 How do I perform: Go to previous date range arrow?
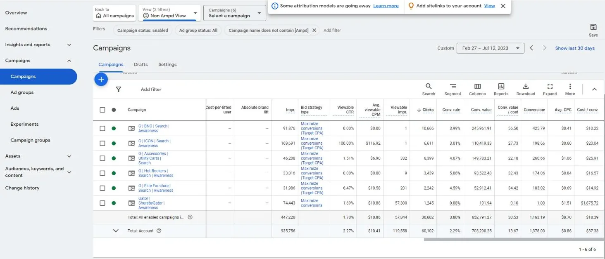(531, 48)
